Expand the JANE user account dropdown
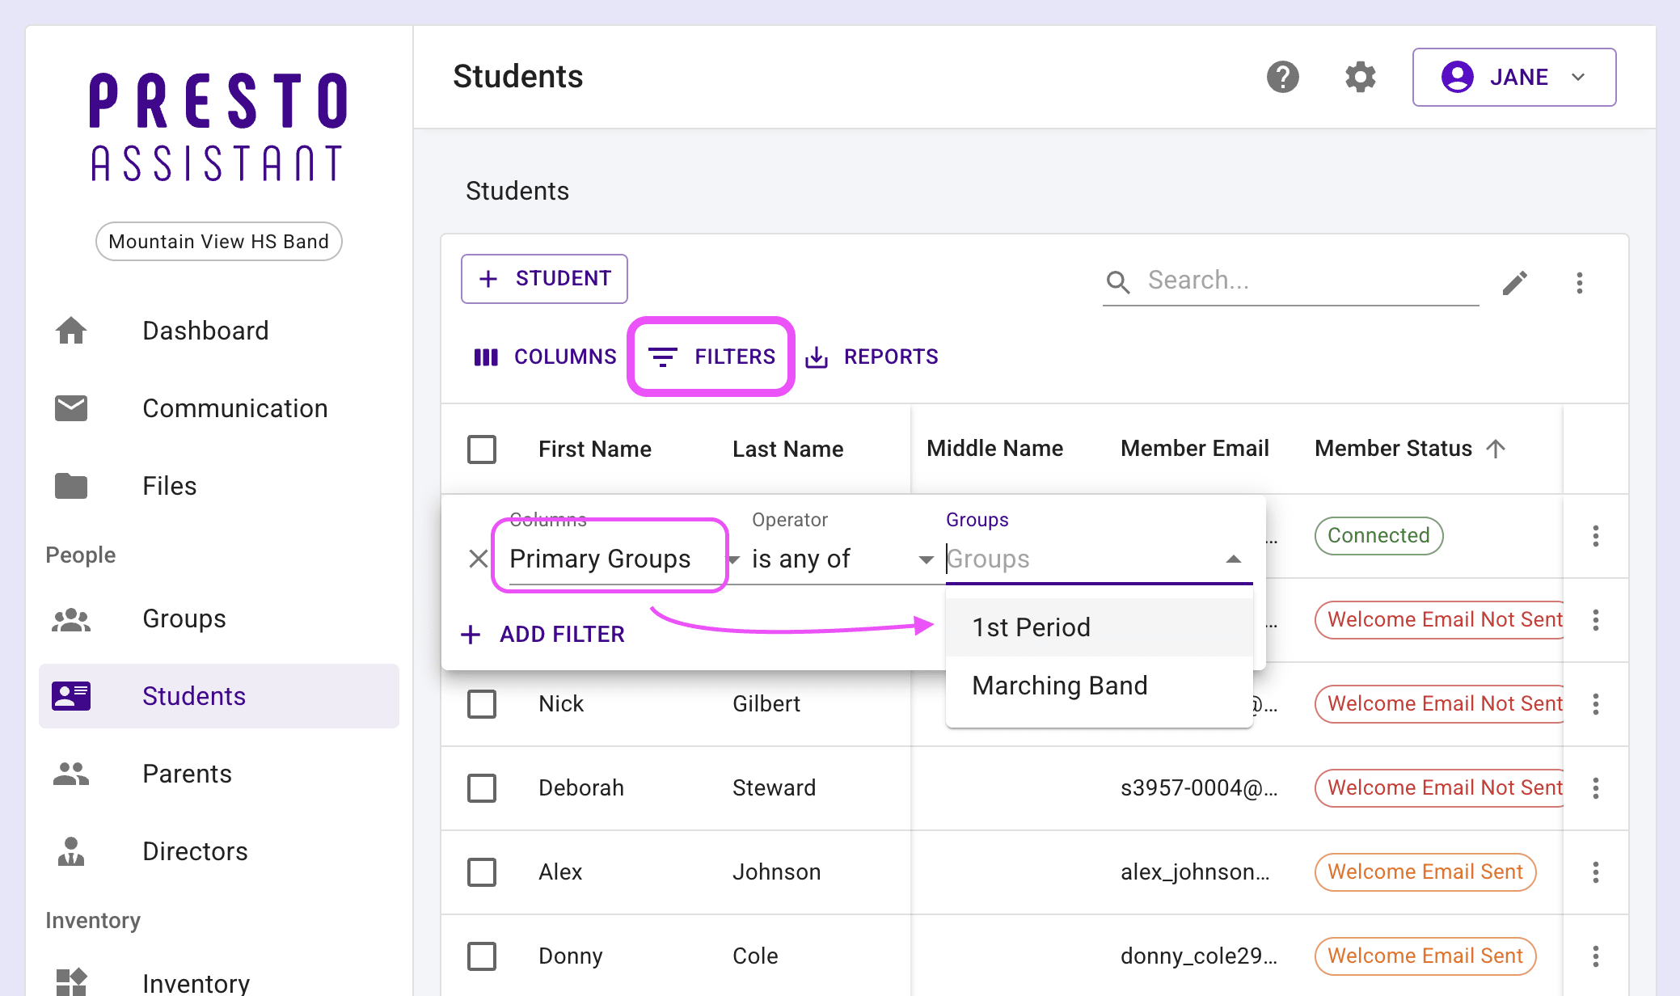The image size is (1680, 996). (1513, 77)
